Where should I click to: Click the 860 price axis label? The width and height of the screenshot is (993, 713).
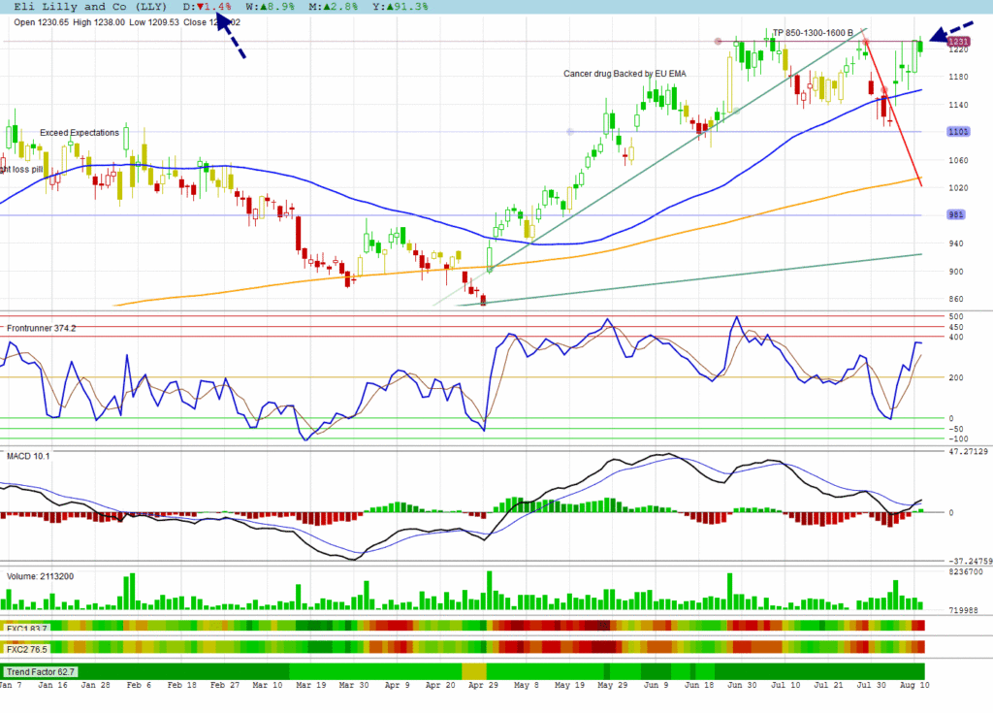(x=955, y=299)
